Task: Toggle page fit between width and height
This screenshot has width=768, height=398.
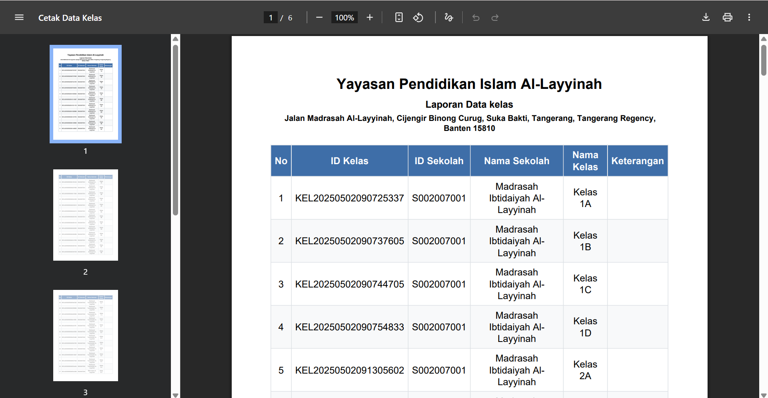Action: click(x=399, y=17)
